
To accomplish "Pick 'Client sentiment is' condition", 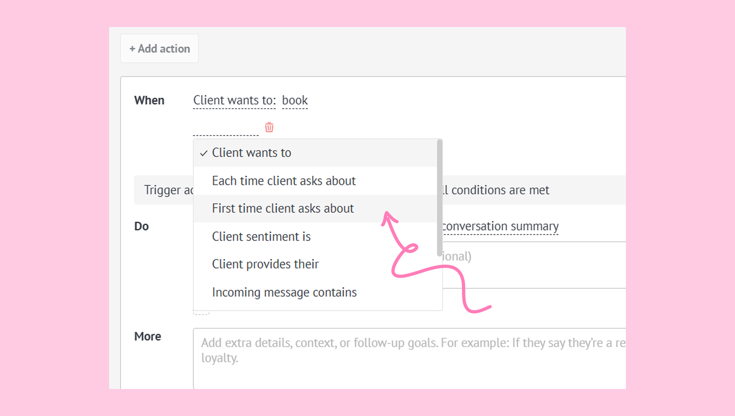I will (x=261, y=237).
